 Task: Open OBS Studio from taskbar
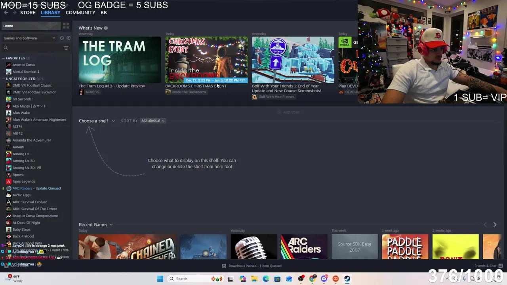point(301,279)
